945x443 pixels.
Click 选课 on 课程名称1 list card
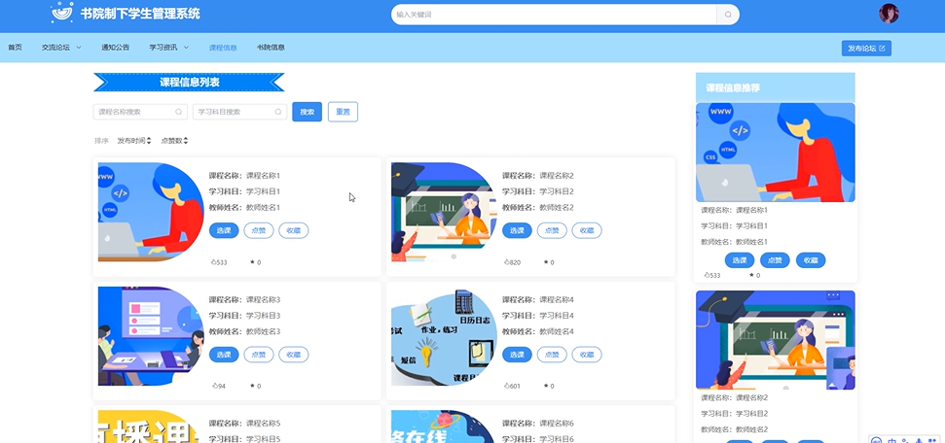tap(224, 230)
